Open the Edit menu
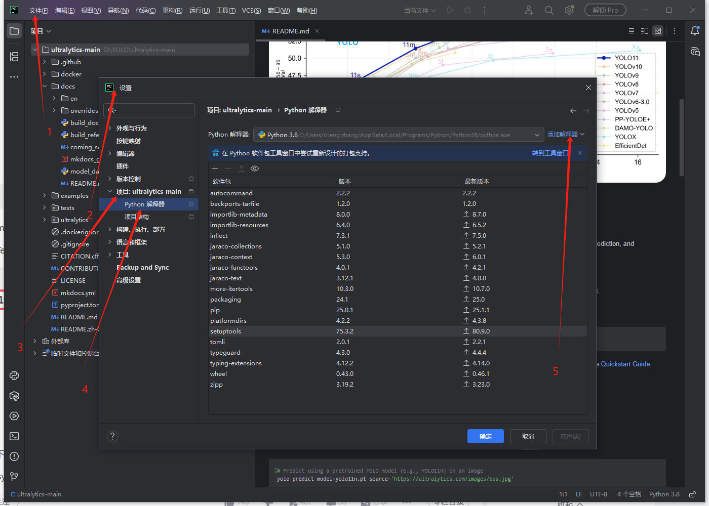Image resolution: width=709 pixels, height=506 pixels. pyautogui.click(x=65, y=11)
